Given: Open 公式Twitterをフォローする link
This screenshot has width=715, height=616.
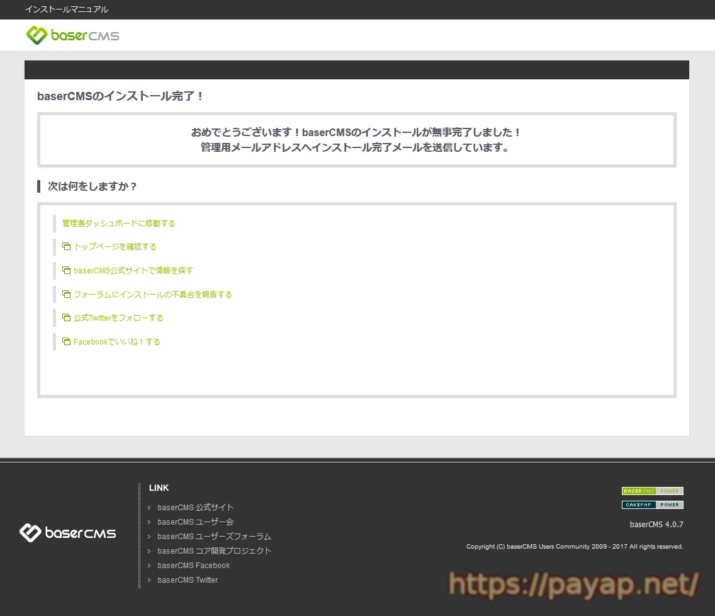Looking at the screenshot, I should point(118,318).
